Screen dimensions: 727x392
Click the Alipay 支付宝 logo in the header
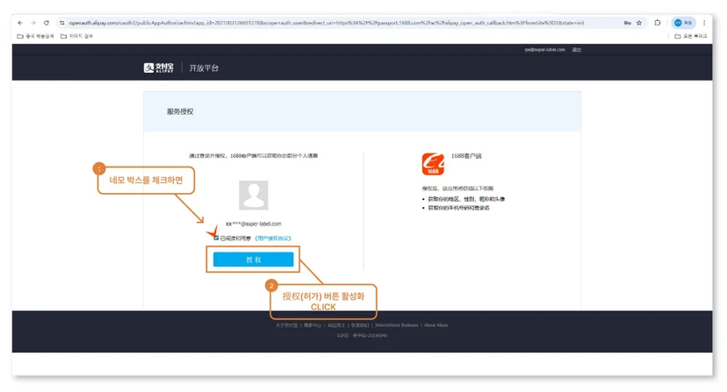(159, 68)
